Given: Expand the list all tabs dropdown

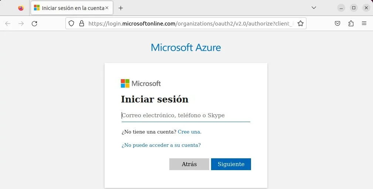Looking at the screenshot, I should click(313, 8).
